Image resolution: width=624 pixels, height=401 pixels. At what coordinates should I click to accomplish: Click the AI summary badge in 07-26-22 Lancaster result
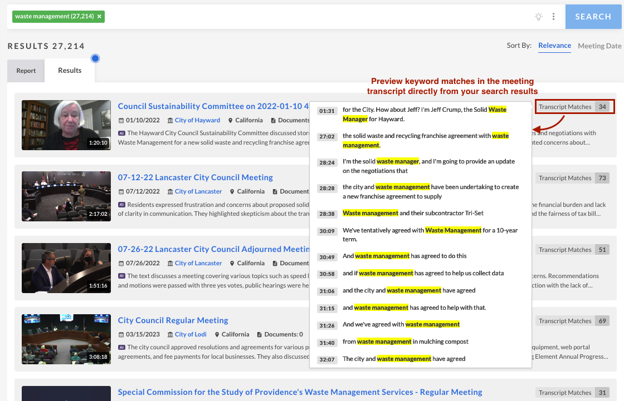[122, 276]
